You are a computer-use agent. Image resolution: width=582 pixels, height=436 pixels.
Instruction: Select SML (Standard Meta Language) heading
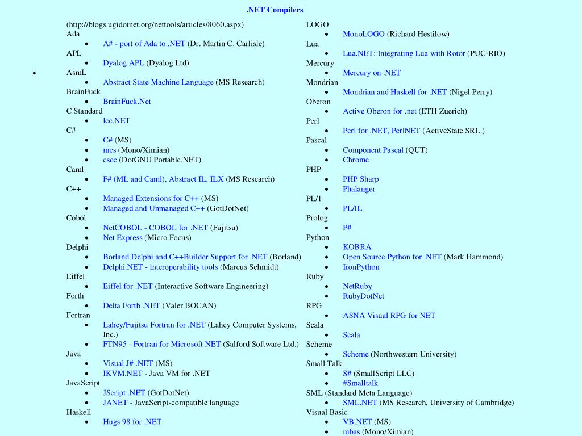[x=359, y=393]
